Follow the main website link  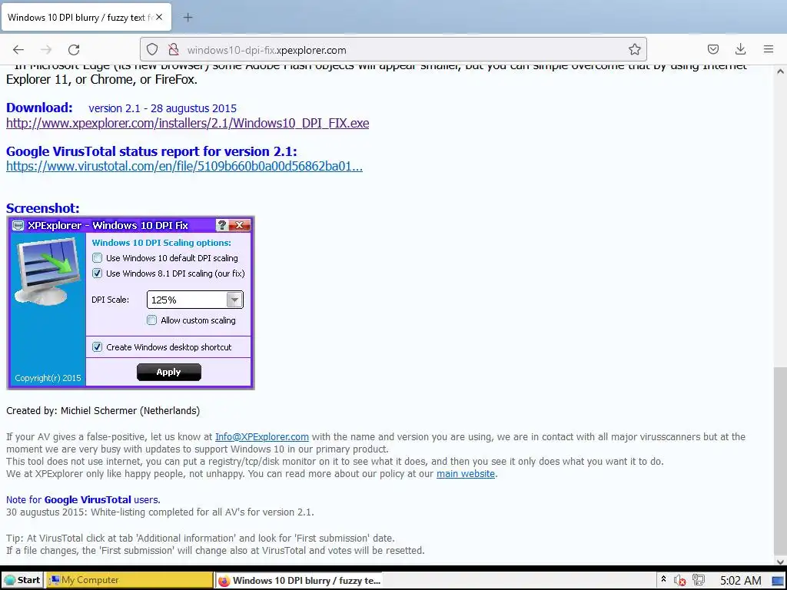click(466, 474)
